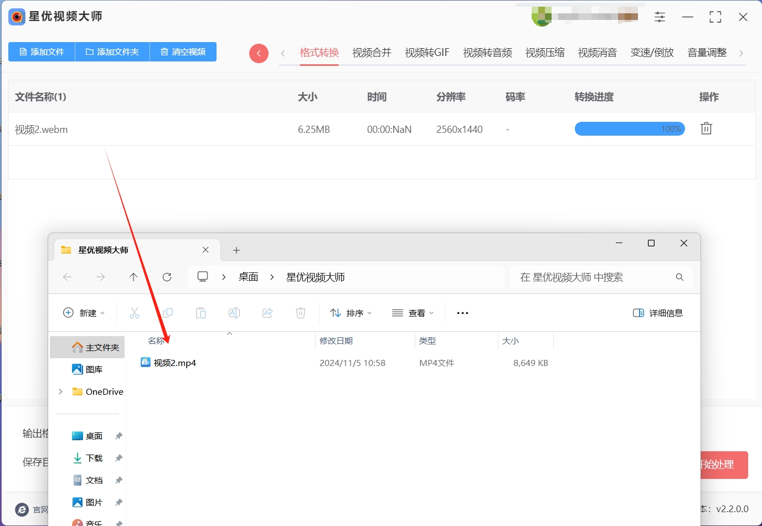762x526 pixels.
Task: Click the Cut scissors icon
Action: (x=135, y=313)
